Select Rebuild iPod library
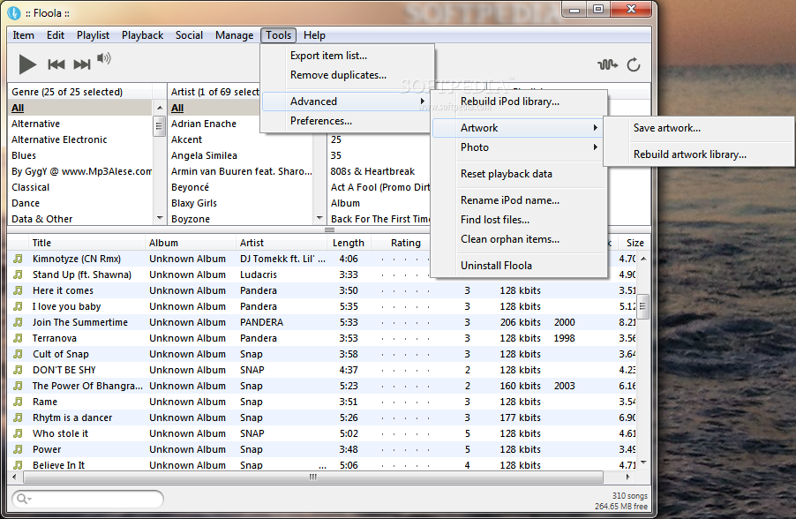Screen dimensions: 796x519 519,102
